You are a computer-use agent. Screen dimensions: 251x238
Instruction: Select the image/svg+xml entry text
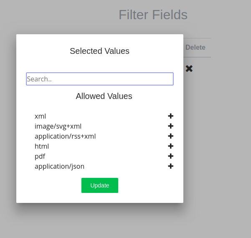[x=58, y=126]
